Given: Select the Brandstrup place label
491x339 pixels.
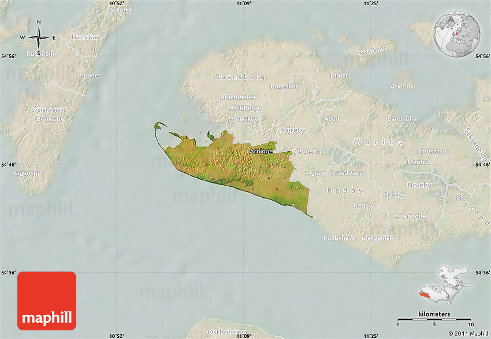Looking at the screenshot, I should click(347, 173).
